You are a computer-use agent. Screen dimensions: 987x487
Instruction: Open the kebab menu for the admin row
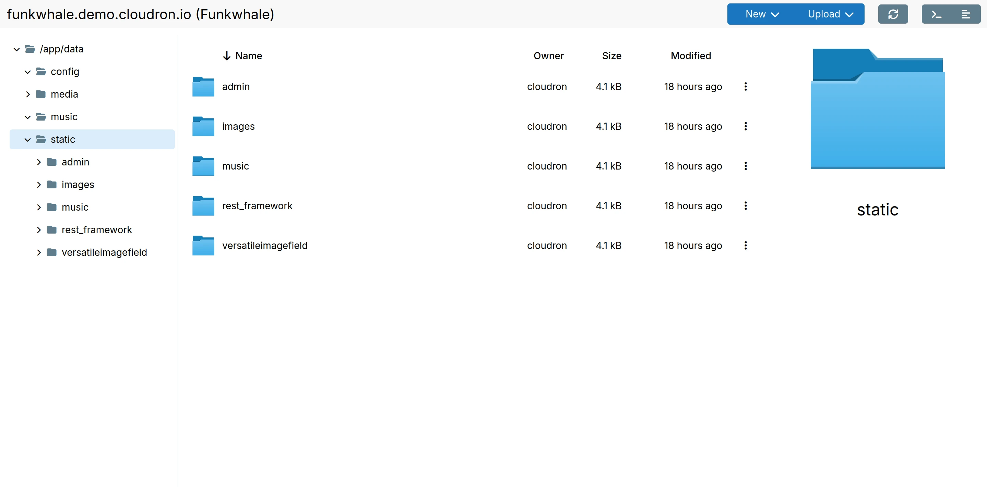coord(745,87)
